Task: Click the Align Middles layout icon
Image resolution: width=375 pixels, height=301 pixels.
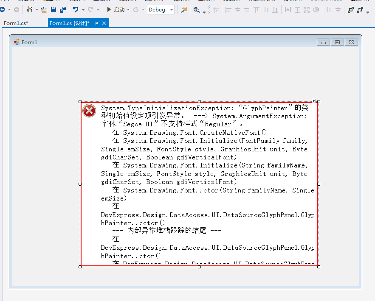Action: click(x=266, y=10)
